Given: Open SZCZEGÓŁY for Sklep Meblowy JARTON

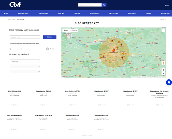Looking at the screenshot, I should click(x=72, y=105).
